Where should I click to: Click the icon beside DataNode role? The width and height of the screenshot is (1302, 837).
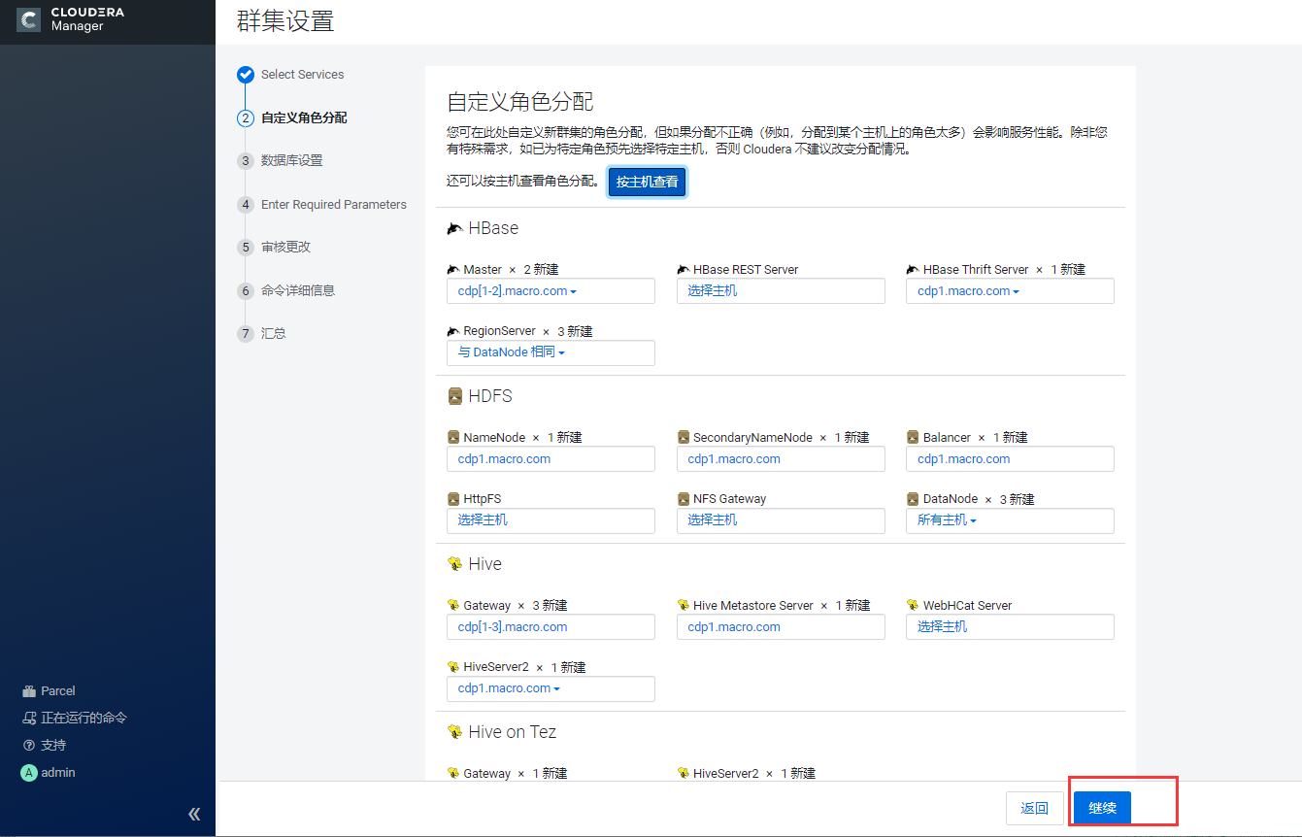pos(913,499)
